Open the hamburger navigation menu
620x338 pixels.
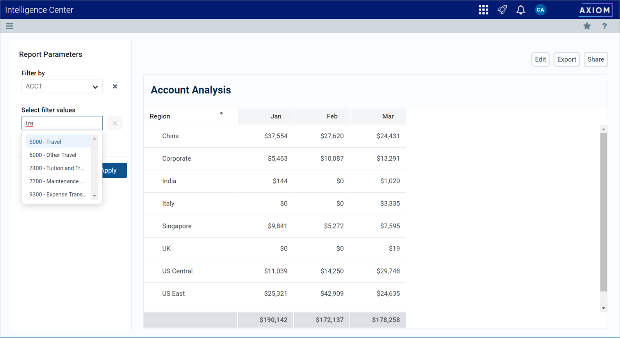click(9, 26)
